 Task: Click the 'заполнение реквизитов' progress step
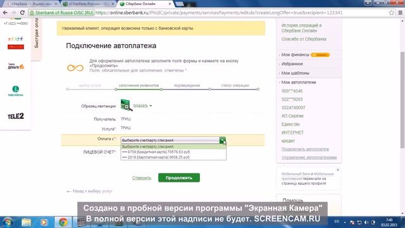[x=139, y=85]
